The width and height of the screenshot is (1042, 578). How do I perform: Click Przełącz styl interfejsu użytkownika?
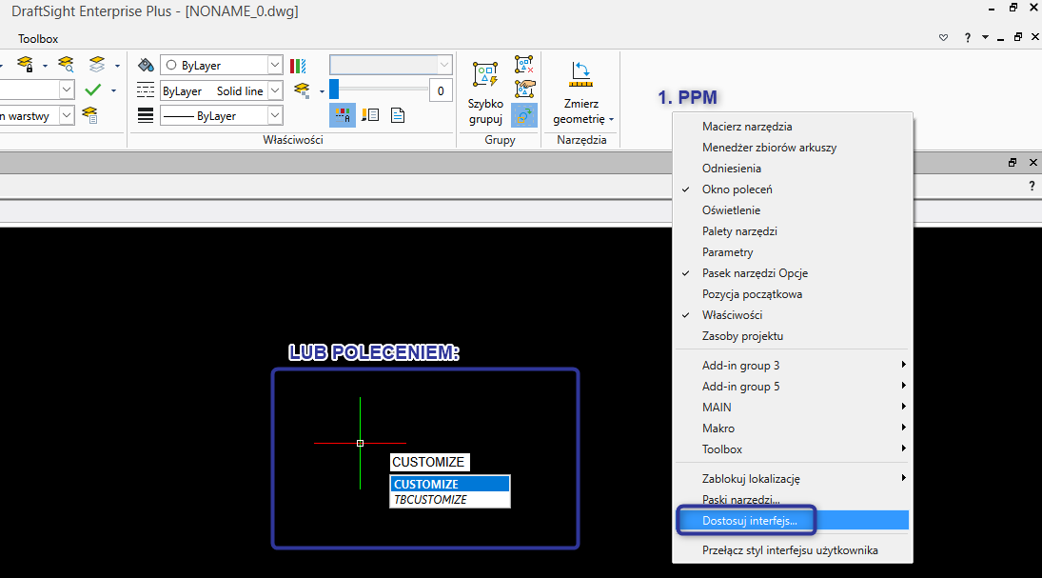790,550
